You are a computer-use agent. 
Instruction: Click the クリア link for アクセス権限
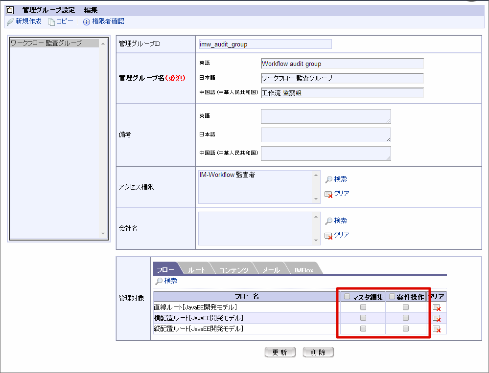click(x=342, y=194)
